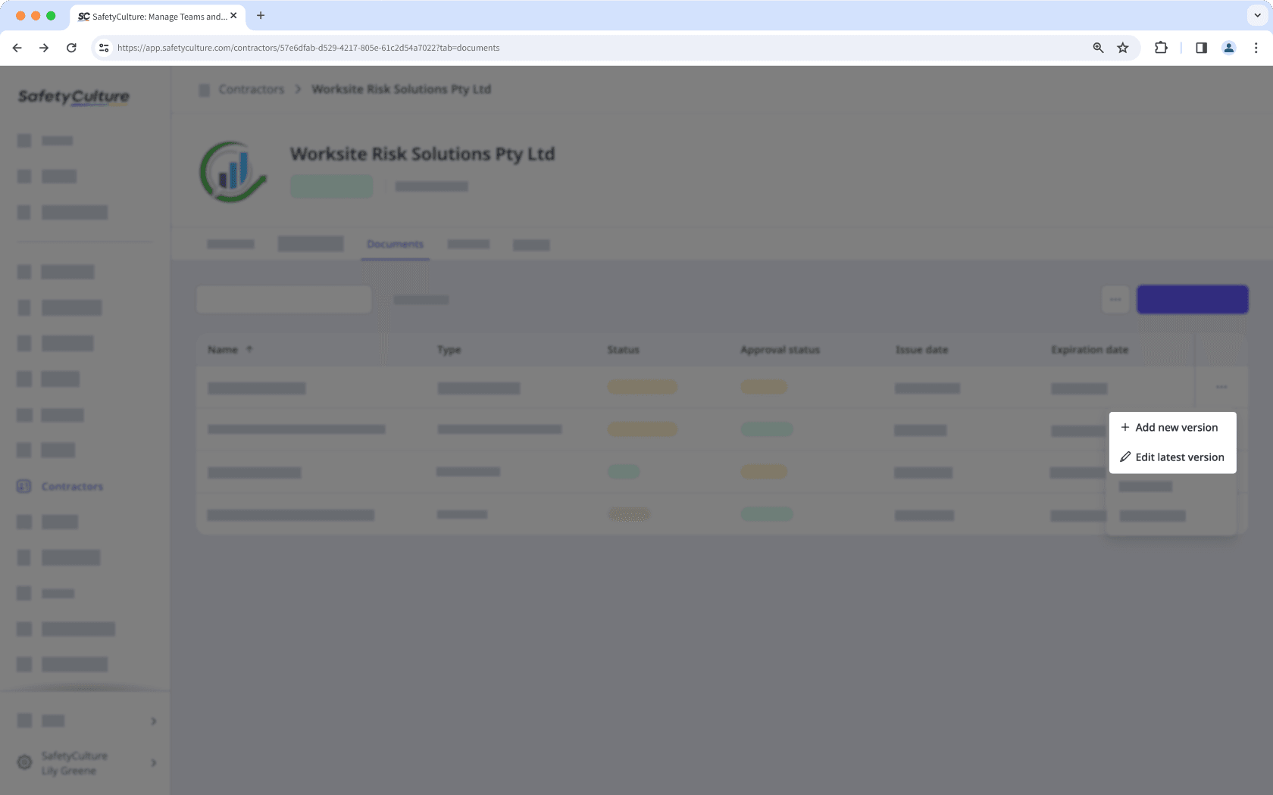Screen dimensions: 1273x795
Task: Click the ellipsis button beside the blue button
Action: pos(1115,299)
